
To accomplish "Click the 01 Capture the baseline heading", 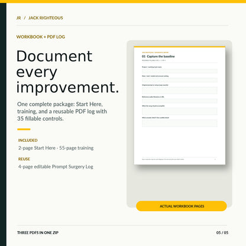I will (x=158, y=56).
